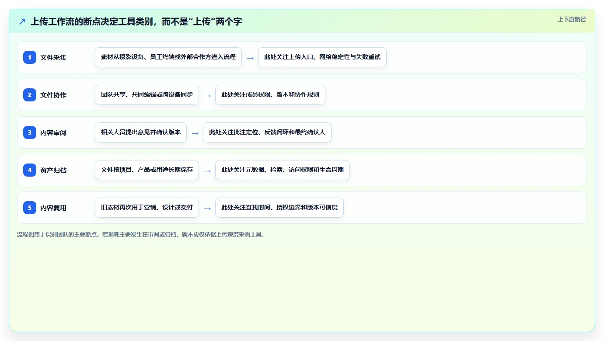Click the step 5 number badge
This screenshot has height=341, width=604.
pyautogui.click(x=30, y=208)
